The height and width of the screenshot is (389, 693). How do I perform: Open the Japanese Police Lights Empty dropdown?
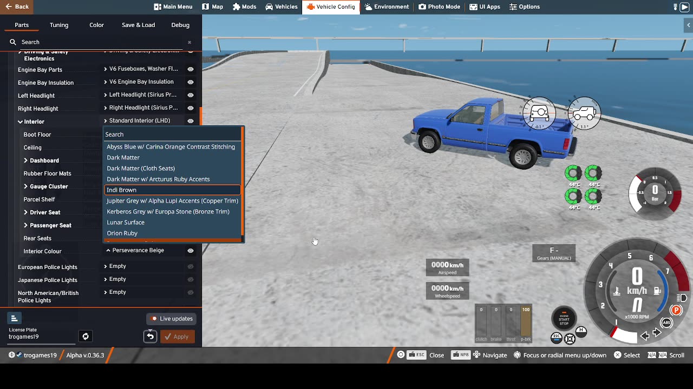tap(143, 279)
